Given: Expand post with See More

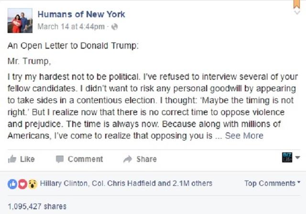Looking at the screenshot, I should pos(244,136).
